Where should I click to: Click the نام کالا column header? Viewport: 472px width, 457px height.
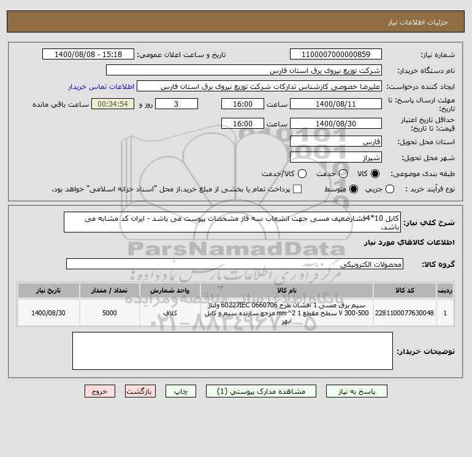pos(287,290)
